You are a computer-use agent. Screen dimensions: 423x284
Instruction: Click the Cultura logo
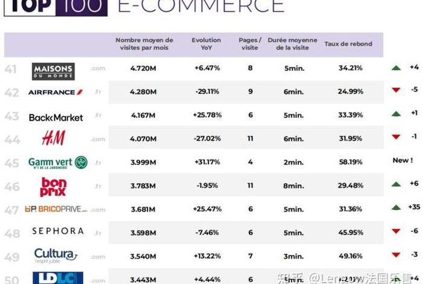click(x=55, y=254)
